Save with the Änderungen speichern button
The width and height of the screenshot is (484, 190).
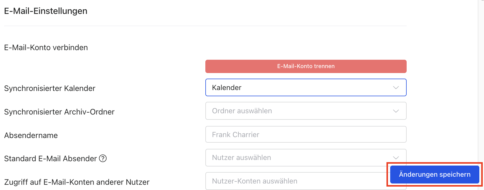pos(435,175)
